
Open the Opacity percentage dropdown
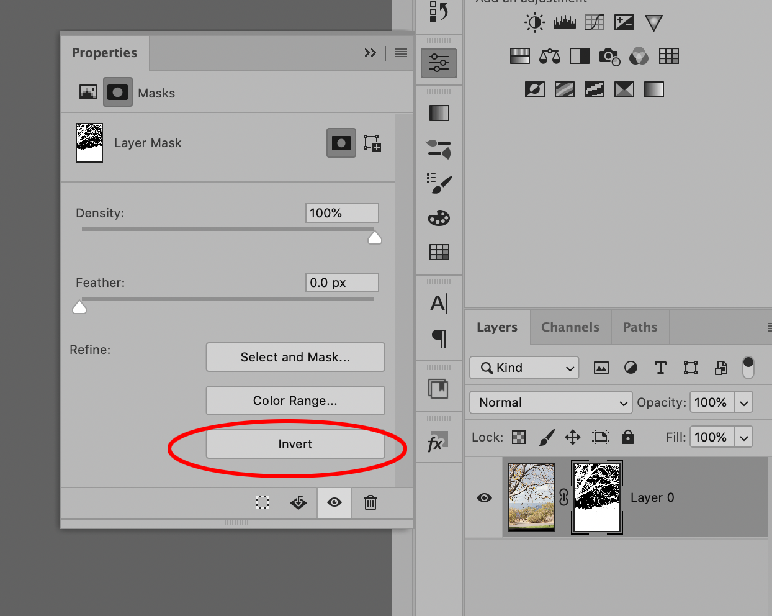pos(743,402)
